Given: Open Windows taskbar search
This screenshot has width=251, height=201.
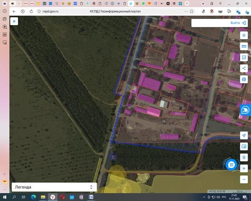Looking at the screenshot, I should (x=14, y=197).
